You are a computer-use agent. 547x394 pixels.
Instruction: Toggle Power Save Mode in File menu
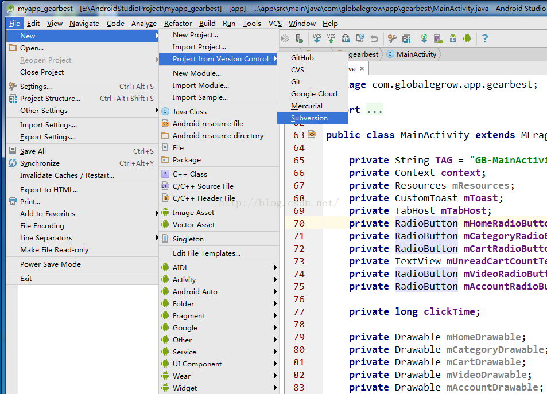[x=82, y=264]
